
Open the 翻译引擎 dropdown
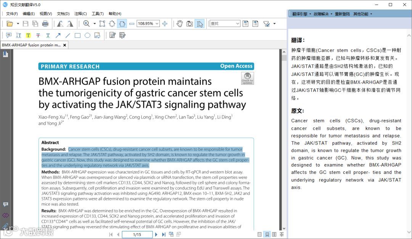(301, 14)
